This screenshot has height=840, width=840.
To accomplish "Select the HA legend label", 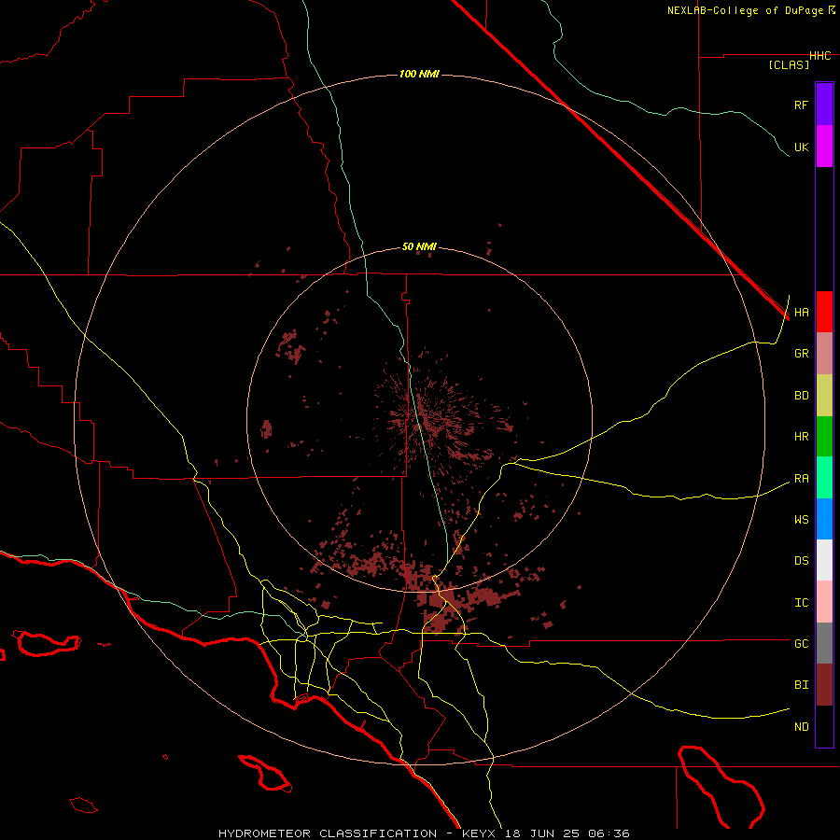I will [x=801, y=313].
